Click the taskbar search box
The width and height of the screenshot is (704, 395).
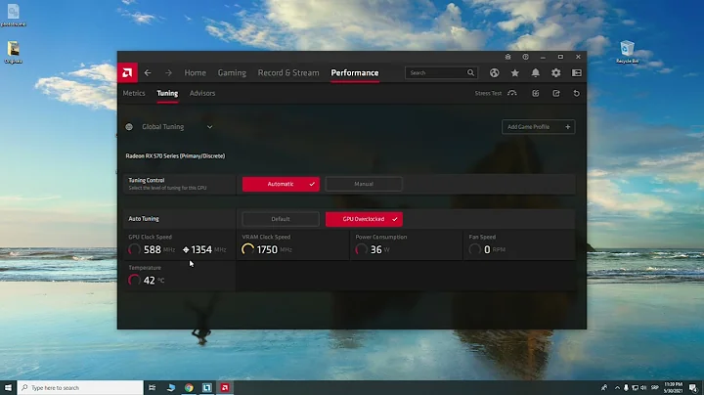[x=80, y=387]
